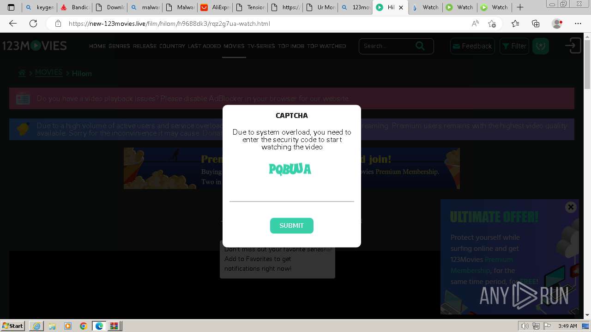Click the network tray icon

(x=536, y=326)
